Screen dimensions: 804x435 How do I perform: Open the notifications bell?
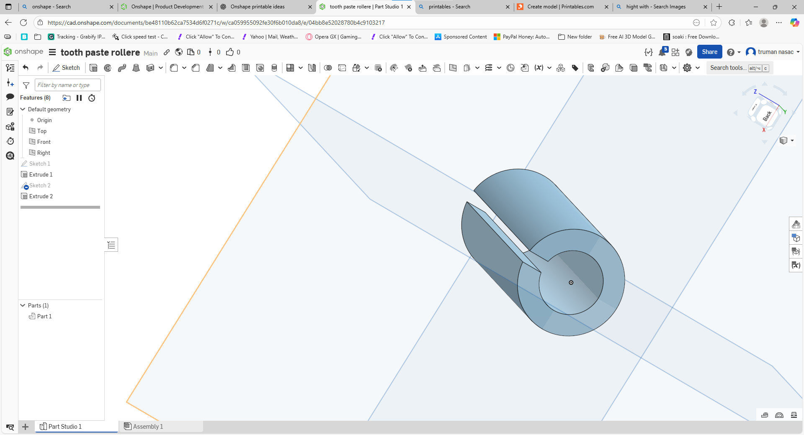[662, 52]
